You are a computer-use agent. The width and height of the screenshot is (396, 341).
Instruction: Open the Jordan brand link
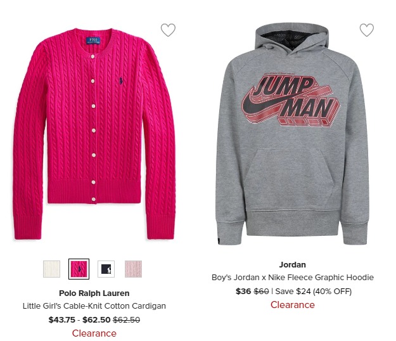(x=293, y=265)
